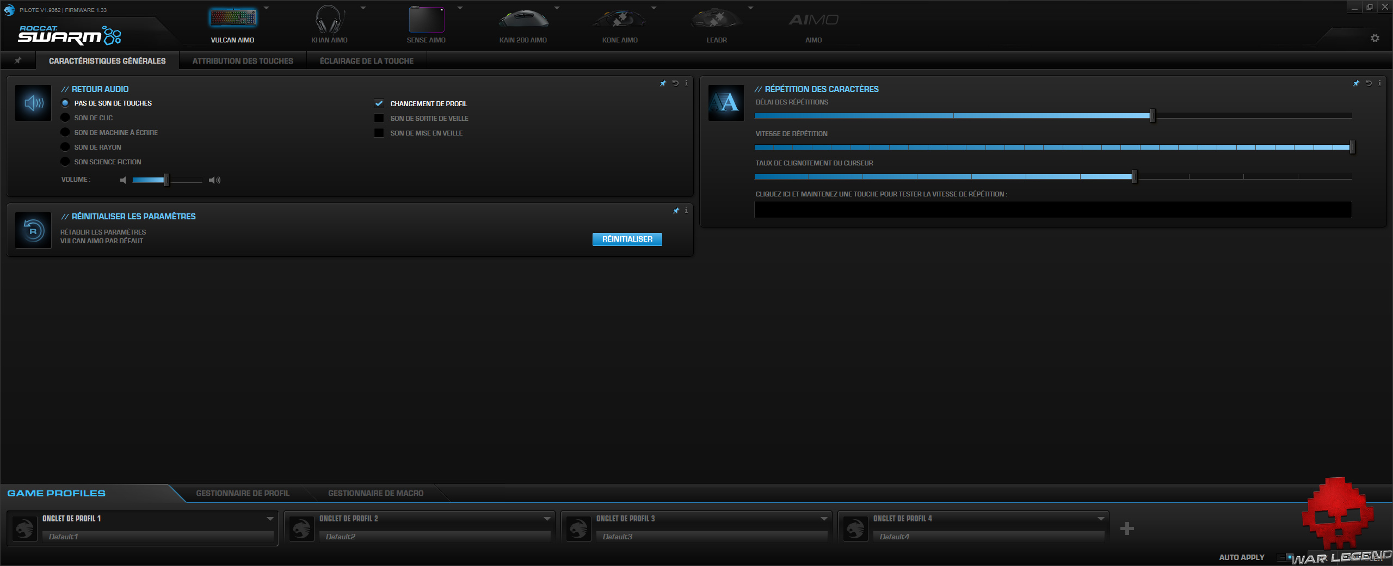Add a new profile slot with plus
This screenshot has width=1393, height=566.
1127,528
